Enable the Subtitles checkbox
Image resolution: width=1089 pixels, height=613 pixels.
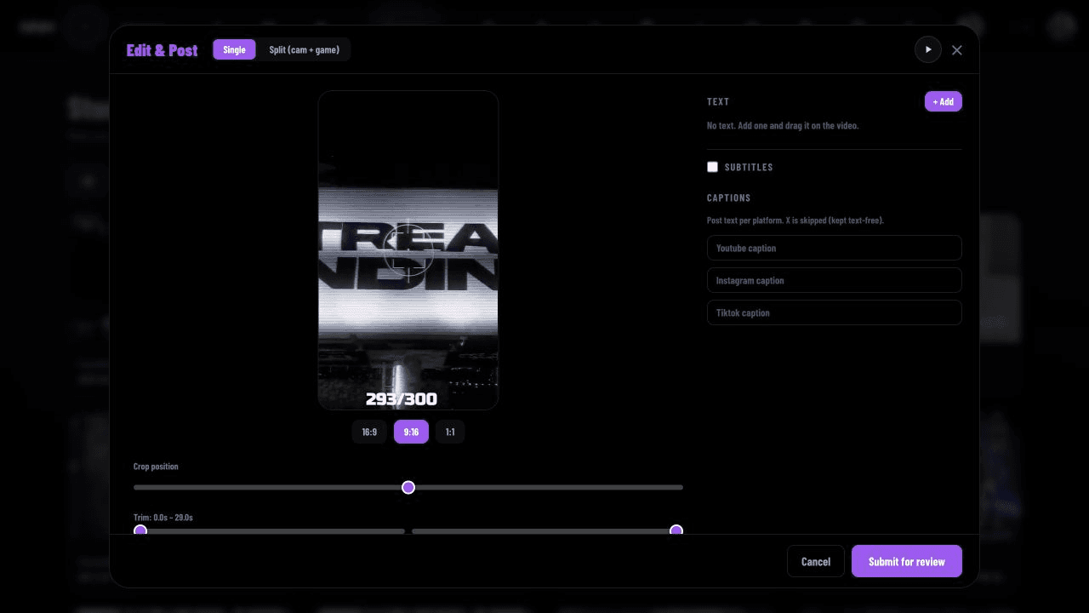713,167
